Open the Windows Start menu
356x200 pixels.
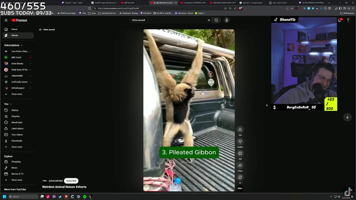(x=4, y=197)
